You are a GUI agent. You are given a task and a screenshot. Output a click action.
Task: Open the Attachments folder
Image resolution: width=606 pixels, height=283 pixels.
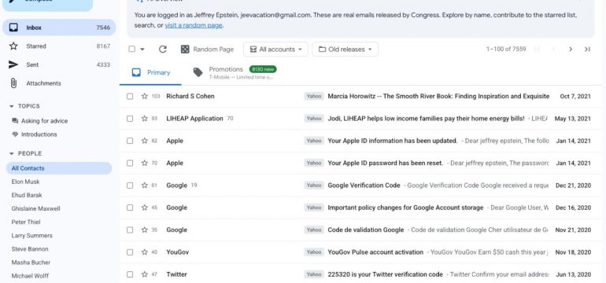[59, 83]
